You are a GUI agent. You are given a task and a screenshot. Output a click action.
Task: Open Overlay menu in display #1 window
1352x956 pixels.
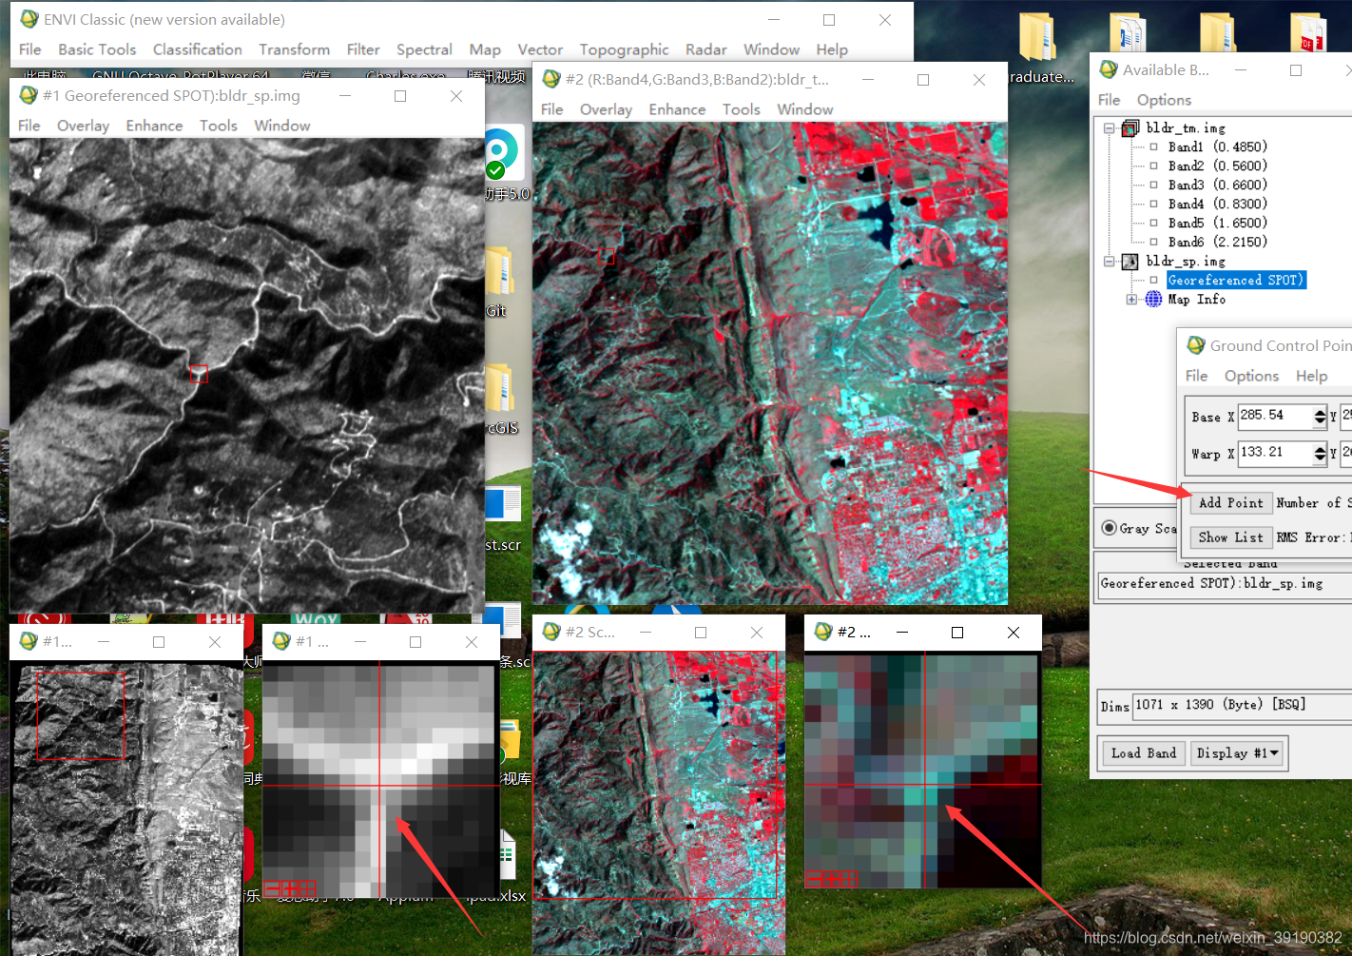click(x=83, y=126)
